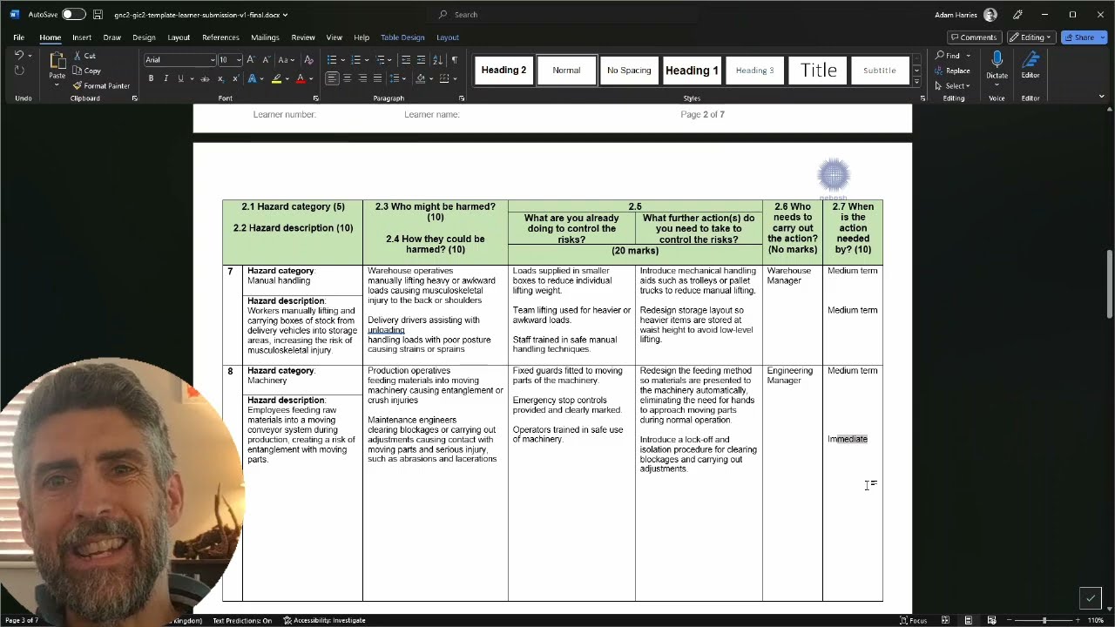Viewport: 1115px width, 627px height.
Task: Increase paragraph indent
Action: point(422,60)
